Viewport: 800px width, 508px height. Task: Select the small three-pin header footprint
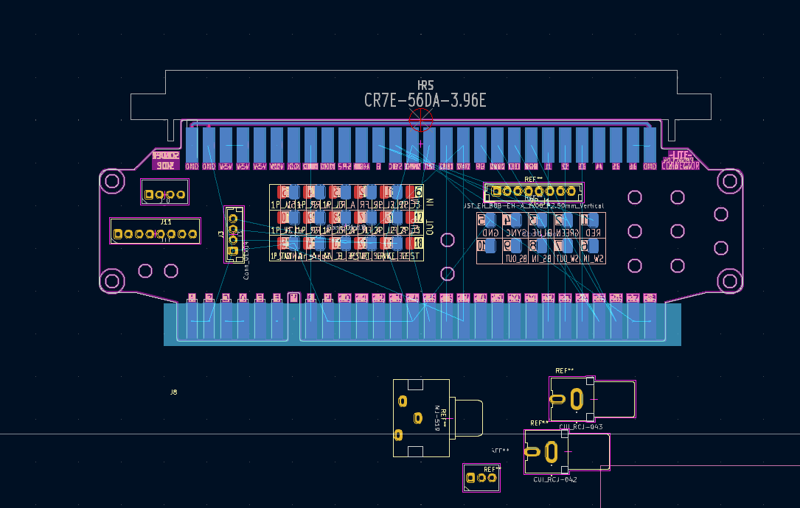(x=481, y=478)
